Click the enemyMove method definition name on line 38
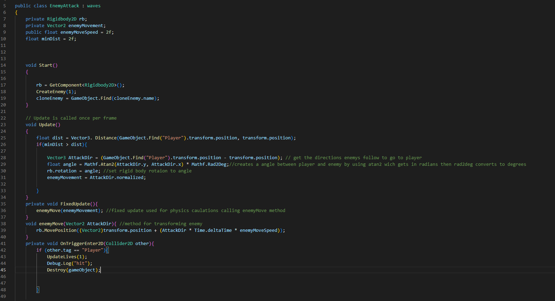The image size is (555, 301). coord(51,224)
